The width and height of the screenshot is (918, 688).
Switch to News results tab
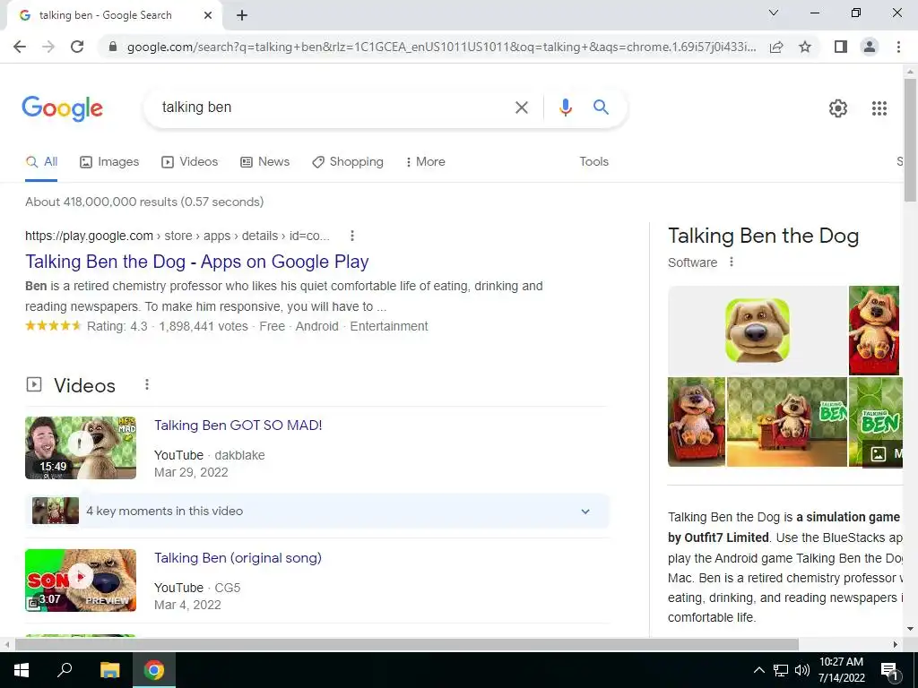(x=265, y=162)
